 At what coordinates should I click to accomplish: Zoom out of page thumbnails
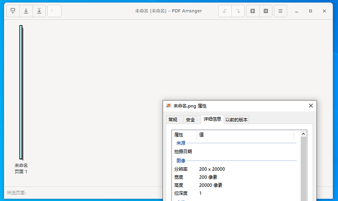pos(266,11)
